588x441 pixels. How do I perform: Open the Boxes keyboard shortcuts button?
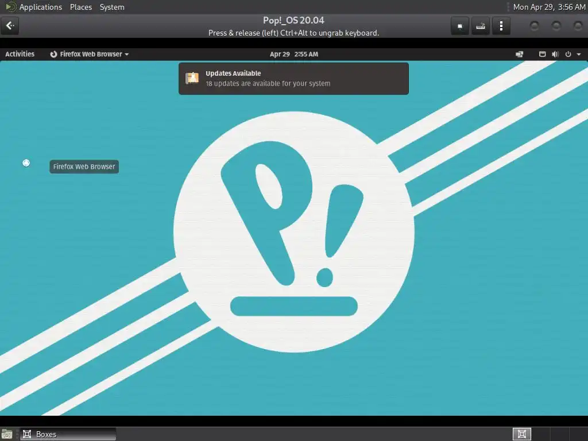(481, 26)
